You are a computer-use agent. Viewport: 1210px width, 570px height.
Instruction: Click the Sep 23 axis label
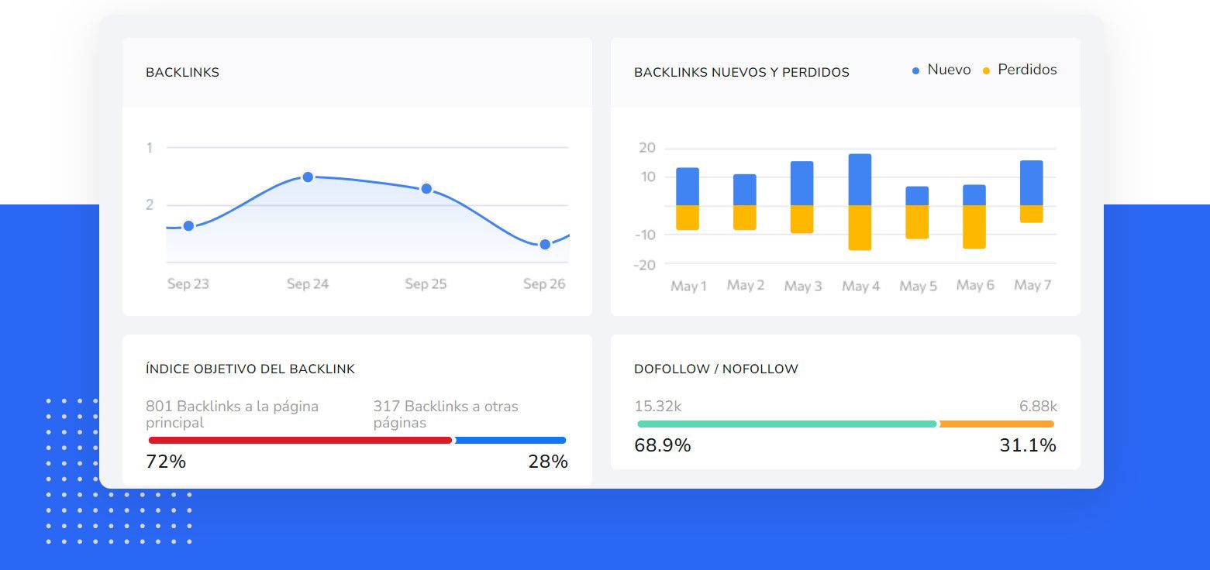(x=188, y=284)
